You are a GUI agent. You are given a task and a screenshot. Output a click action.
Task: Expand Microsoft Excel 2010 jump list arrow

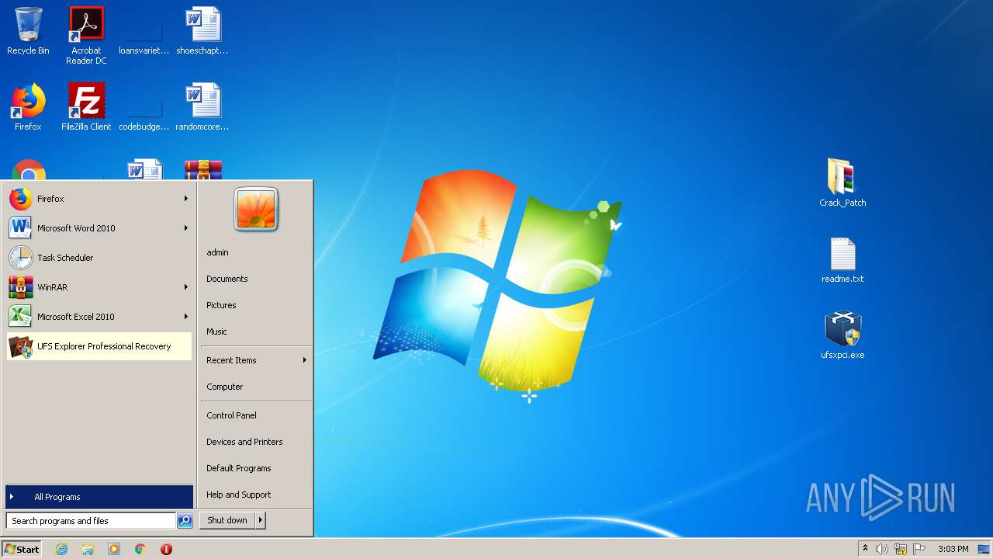(x=186, y=317)
